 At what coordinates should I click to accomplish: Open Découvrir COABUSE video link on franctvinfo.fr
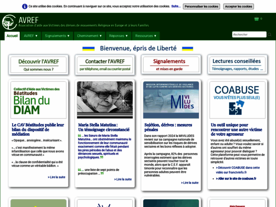238,170
